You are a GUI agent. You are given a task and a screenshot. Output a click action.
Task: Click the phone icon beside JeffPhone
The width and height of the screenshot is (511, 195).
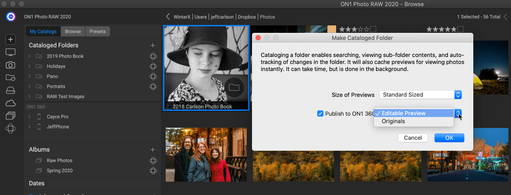pyautogui.click(x=39, y=127)
